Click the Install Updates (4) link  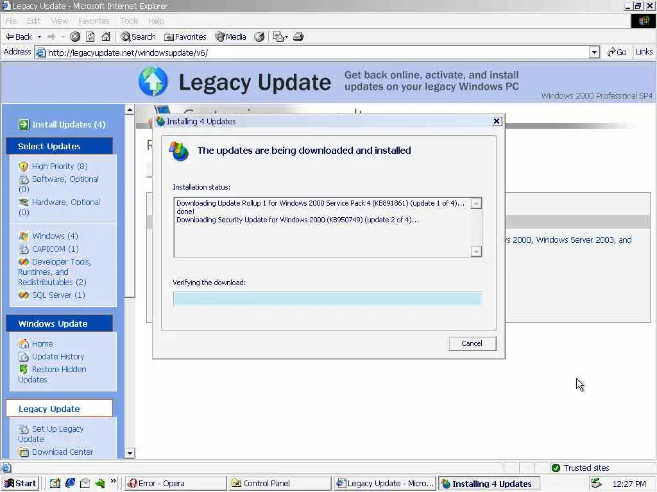pyautogui.click(x=69, y=125)
